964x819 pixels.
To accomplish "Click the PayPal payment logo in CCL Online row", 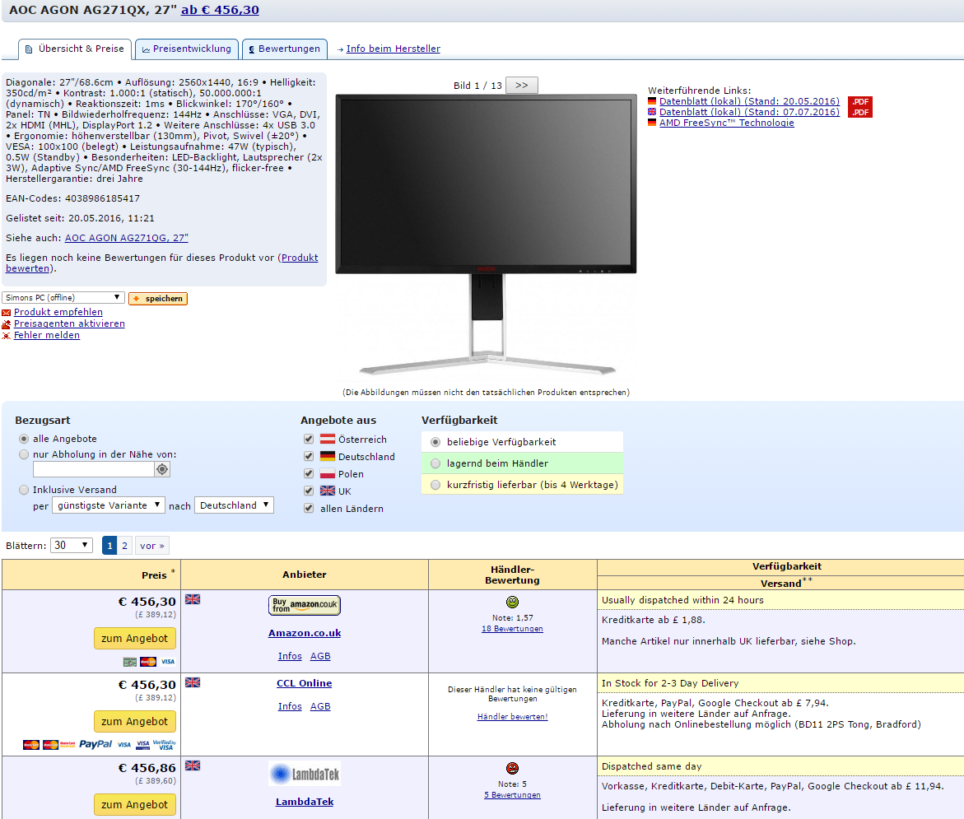I will [95, 745].
